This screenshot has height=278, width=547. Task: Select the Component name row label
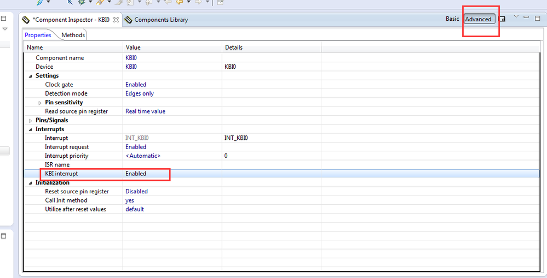tap(60, 58)
